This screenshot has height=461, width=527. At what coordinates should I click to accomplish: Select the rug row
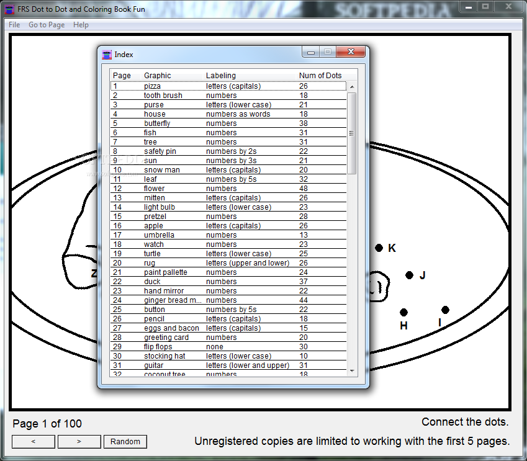point(228,262)
